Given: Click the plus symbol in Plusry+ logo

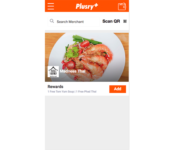Looking at the screenshot, I should point(96,5).
